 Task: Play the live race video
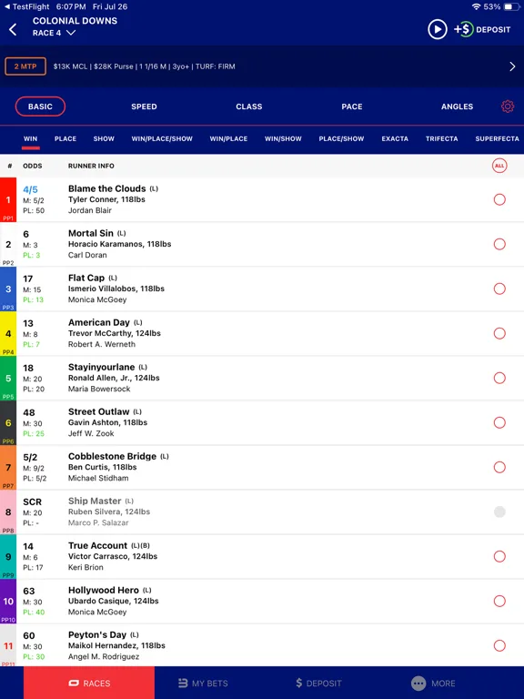(437, 29)
